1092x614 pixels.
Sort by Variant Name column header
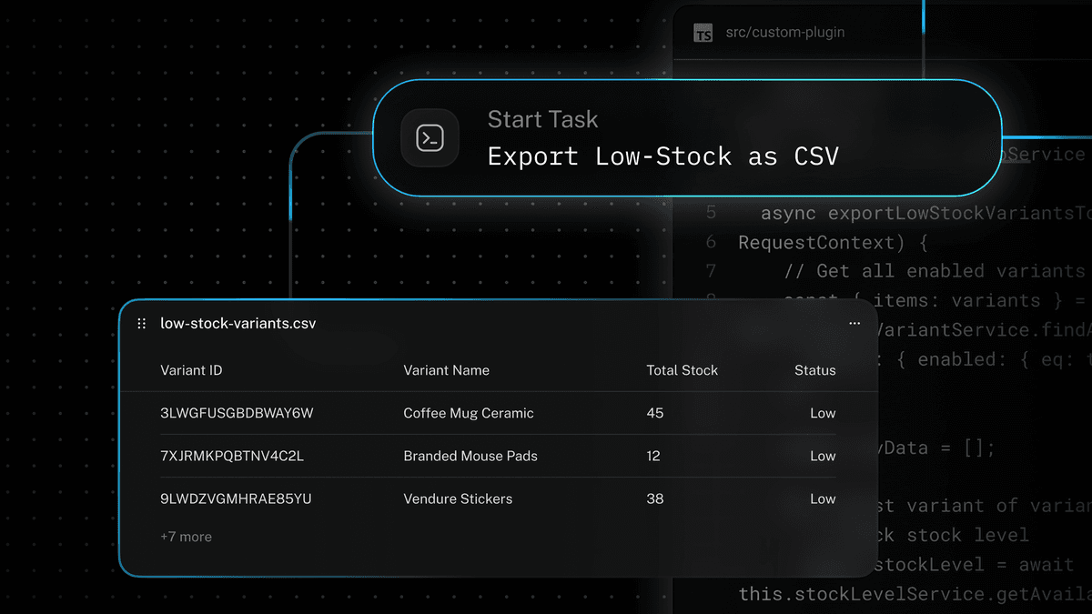(446, 370)
